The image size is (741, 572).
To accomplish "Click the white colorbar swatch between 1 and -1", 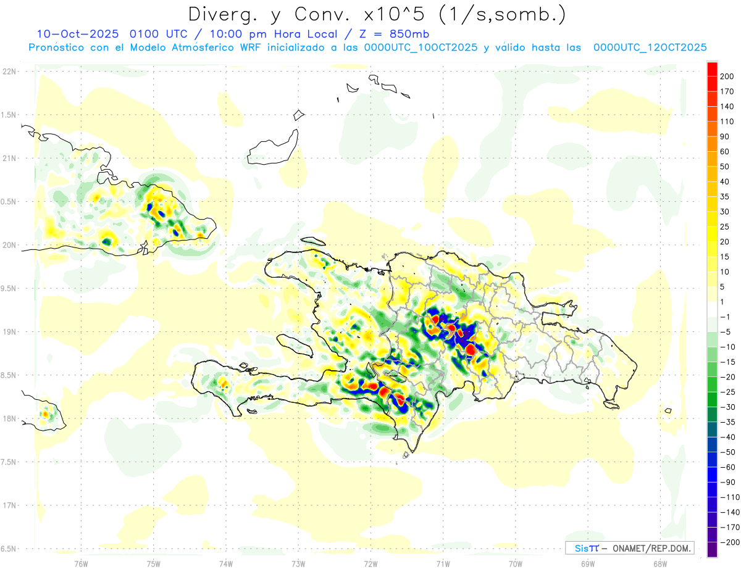I will pyautogui.click(x=712, y=309).
